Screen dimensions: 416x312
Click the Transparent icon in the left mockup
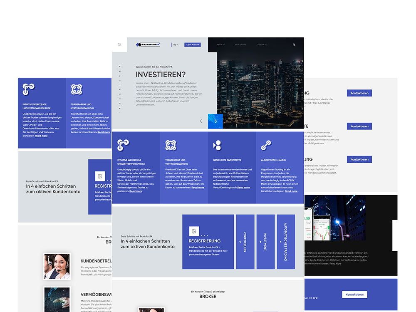tap(77, 89)
